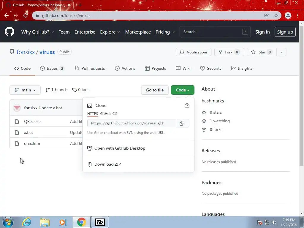
Task: Close the GitHub browser tab
Action: (69, 5)
